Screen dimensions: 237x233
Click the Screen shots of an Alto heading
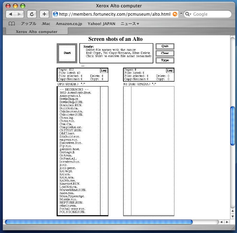115,39
